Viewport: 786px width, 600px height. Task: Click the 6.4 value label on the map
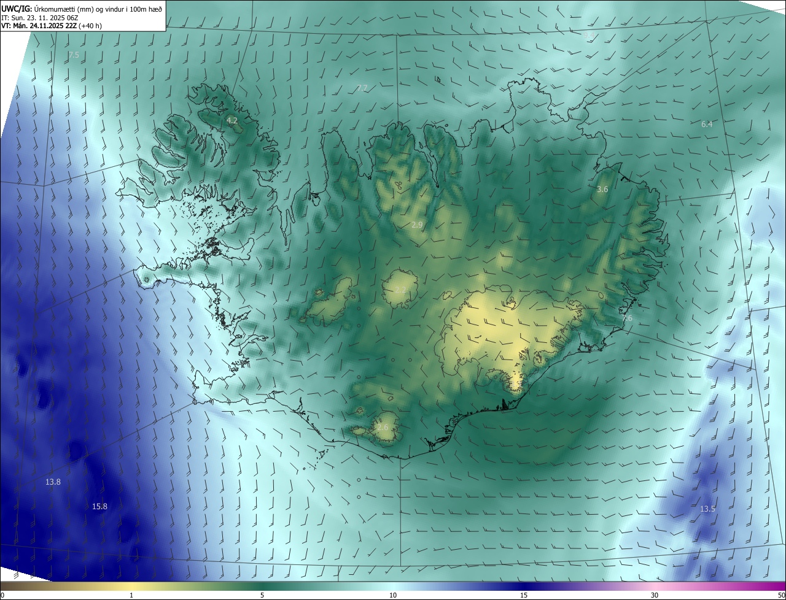point(707,125)
